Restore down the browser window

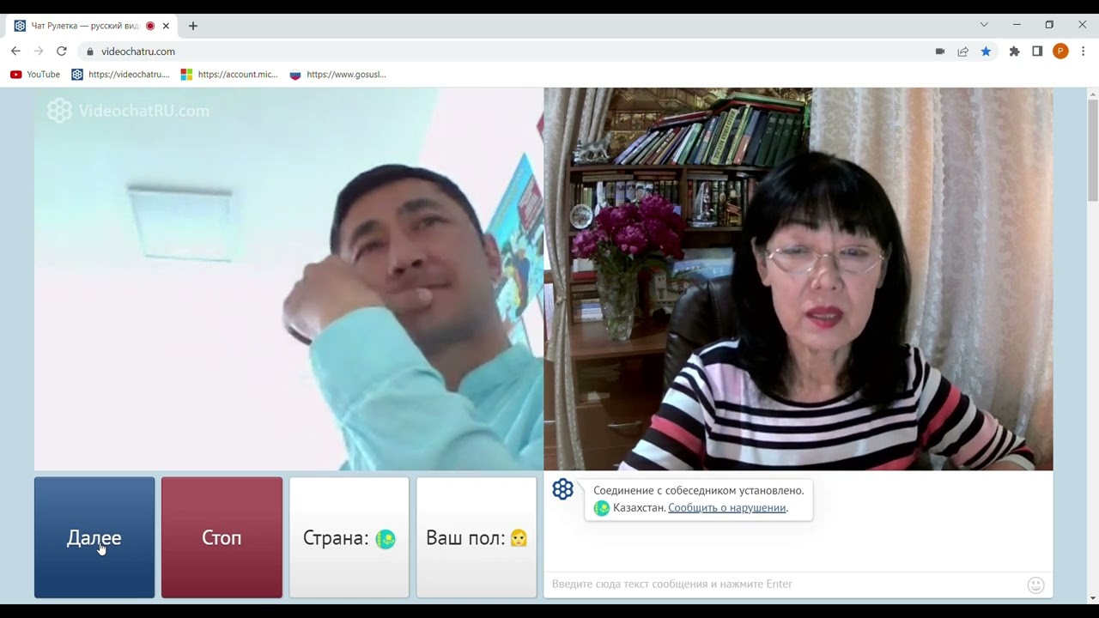pyautogui.click(x=1049, y=25)
